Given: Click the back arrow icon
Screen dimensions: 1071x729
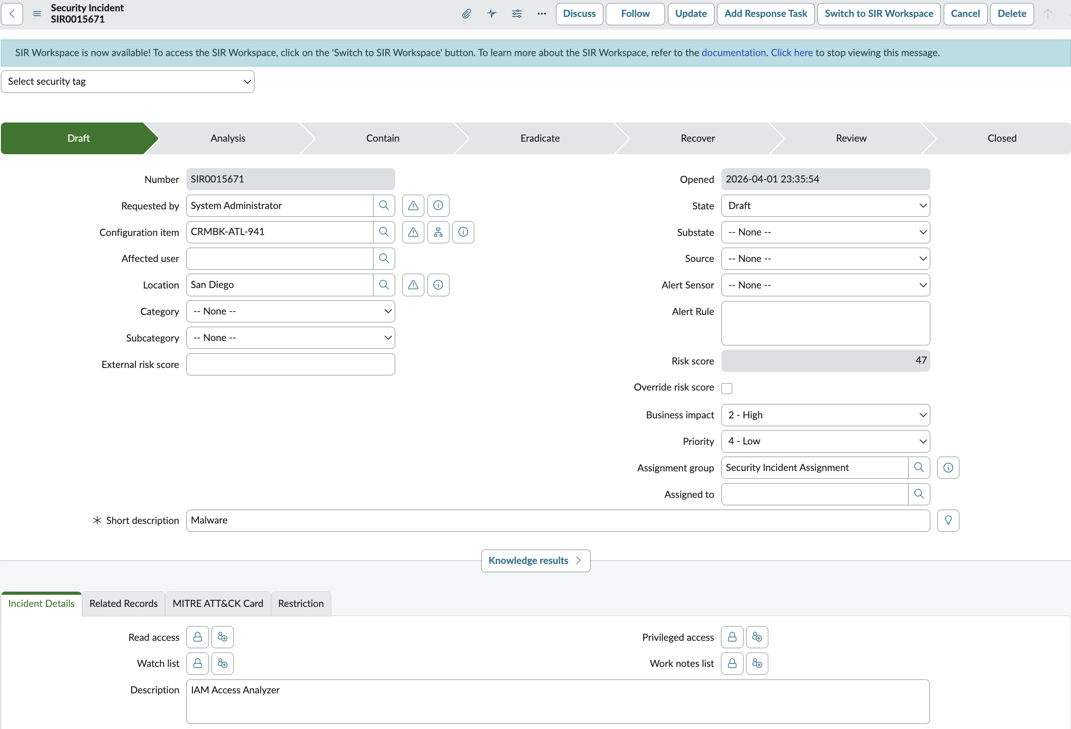Looking at the screenshot, I should point(13,14).
